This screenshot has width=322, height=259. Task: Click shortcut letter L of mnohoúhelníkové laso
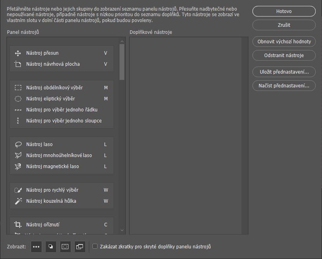pos(105,155)
